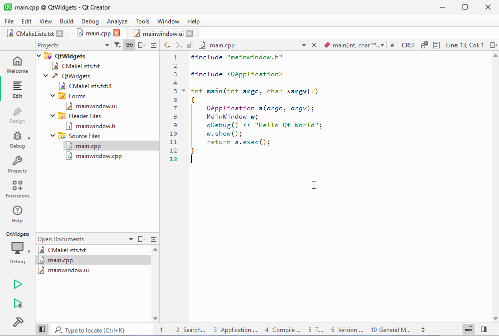
Task: Start debugging with the play-bug icon
Action: coord(18,303)
